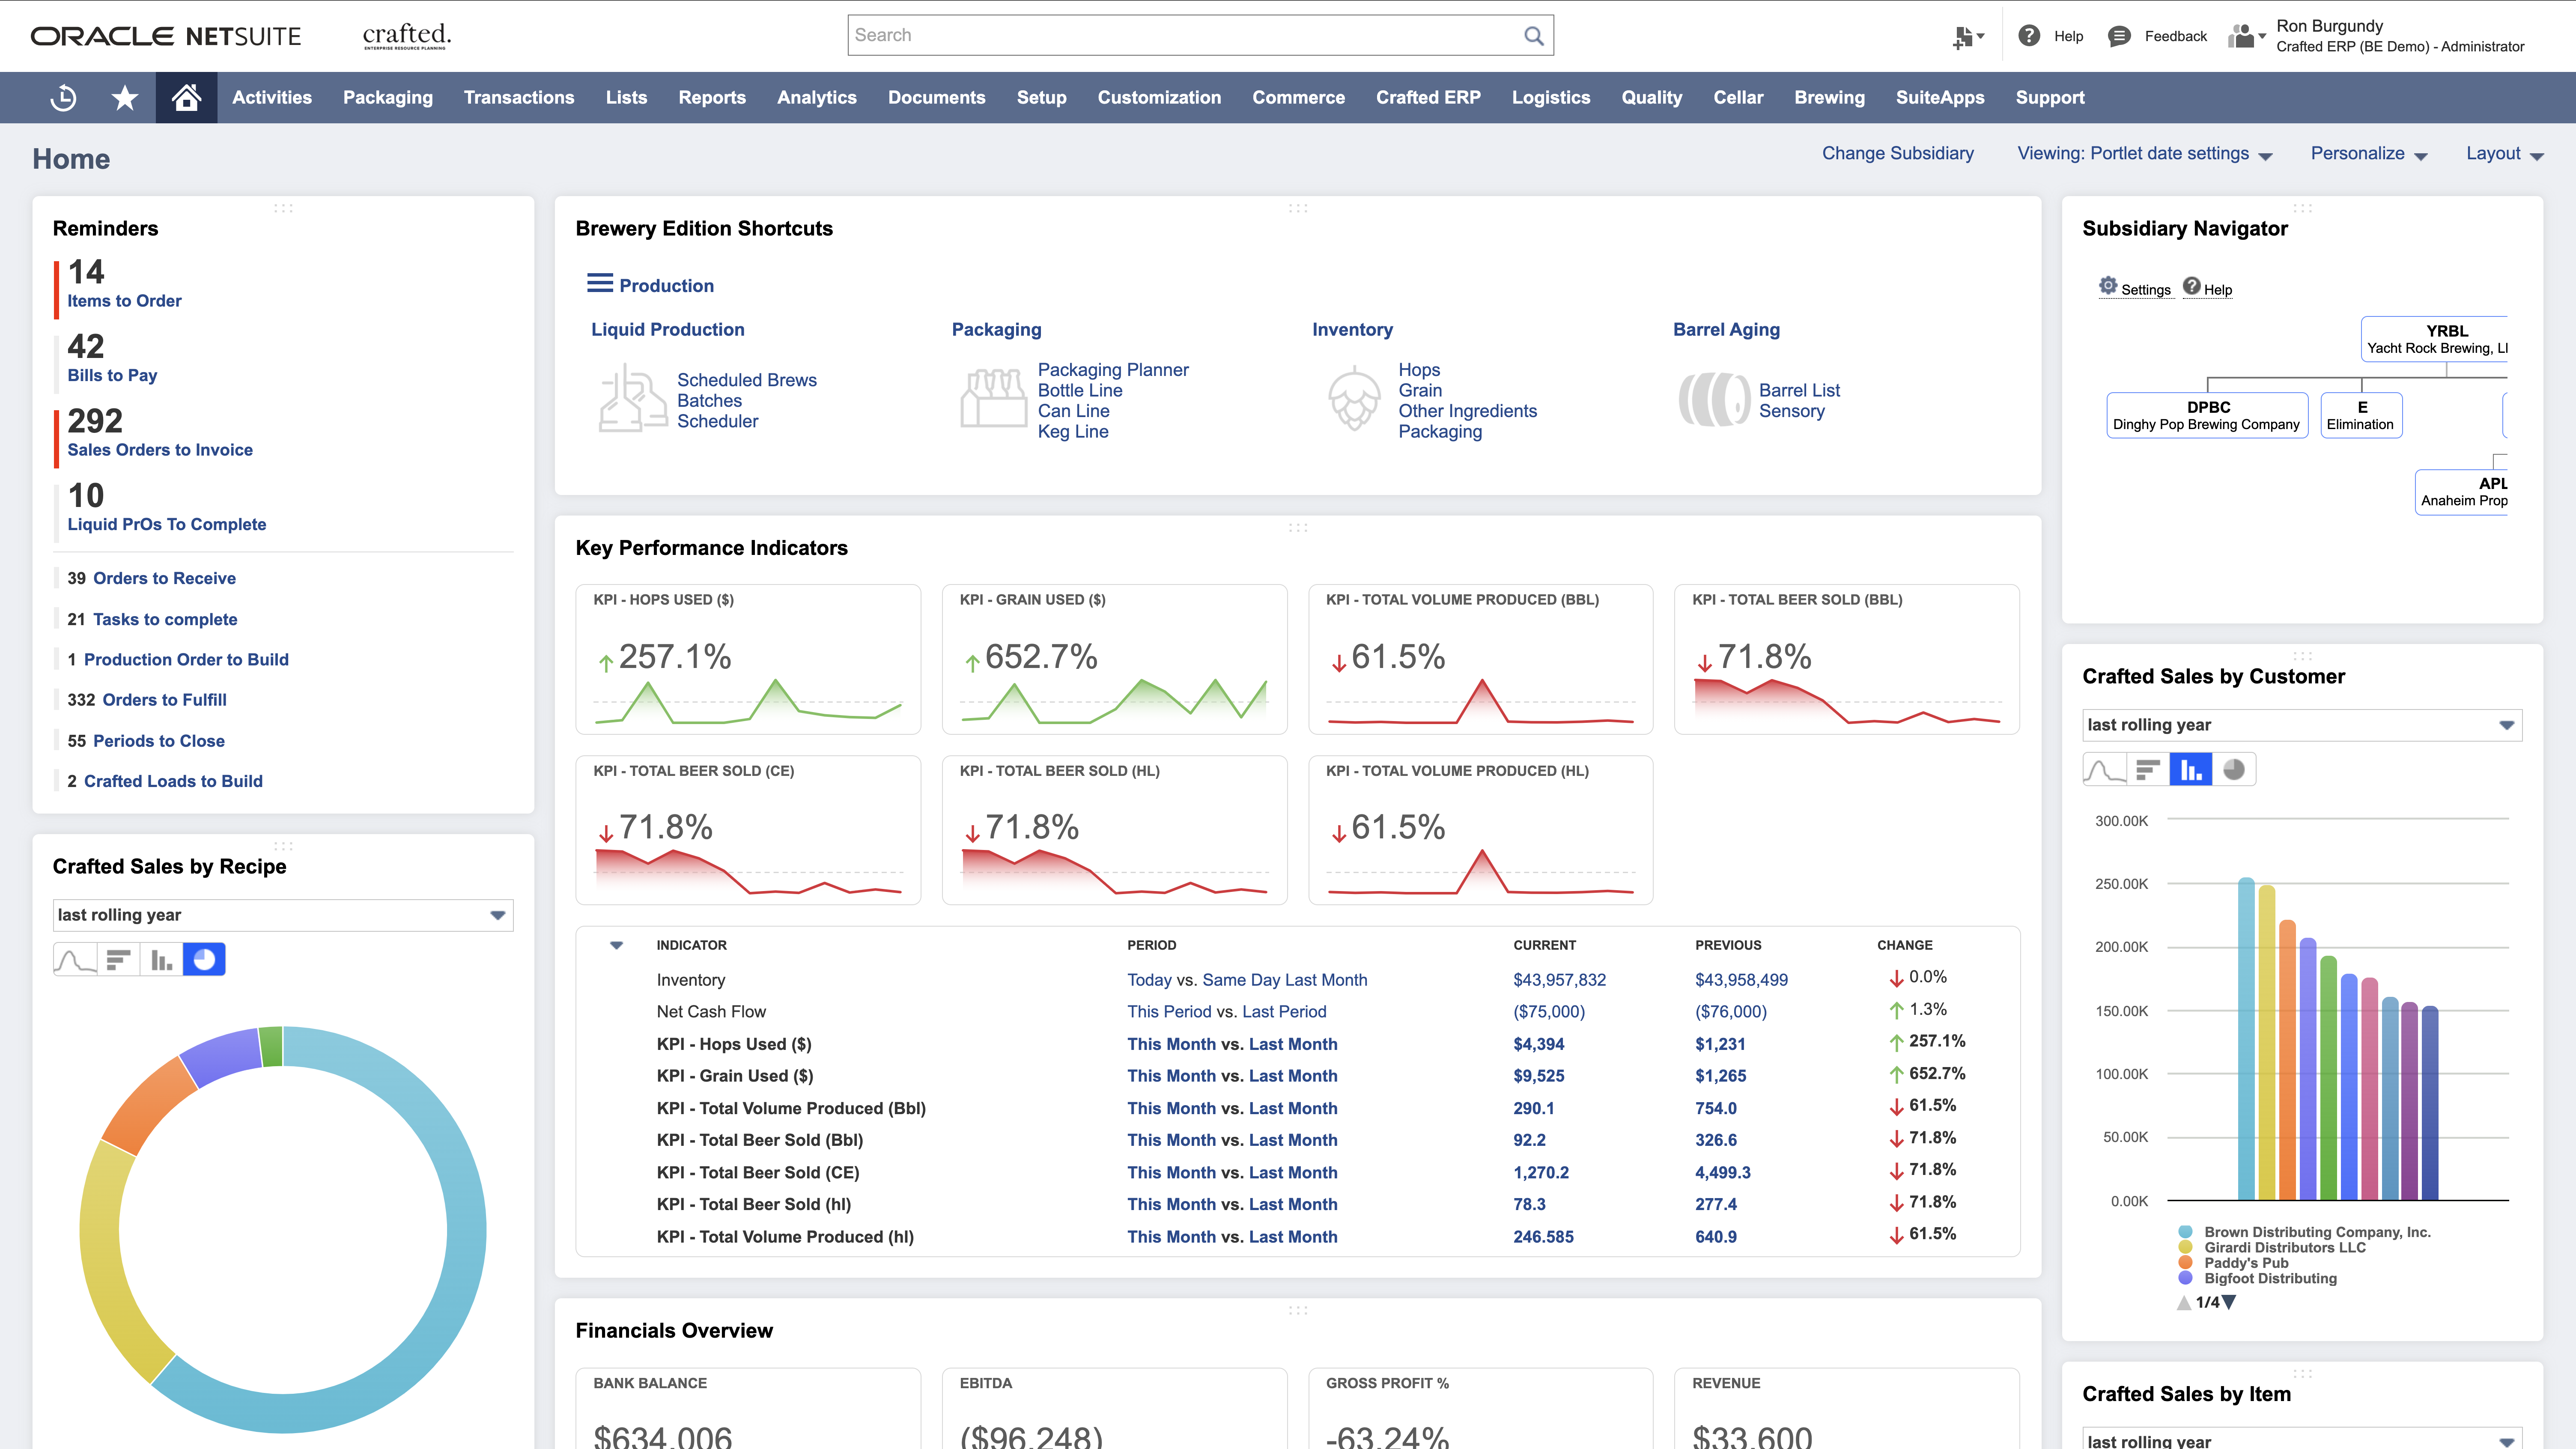Open the Recent Records clock icon

[63, 98]
